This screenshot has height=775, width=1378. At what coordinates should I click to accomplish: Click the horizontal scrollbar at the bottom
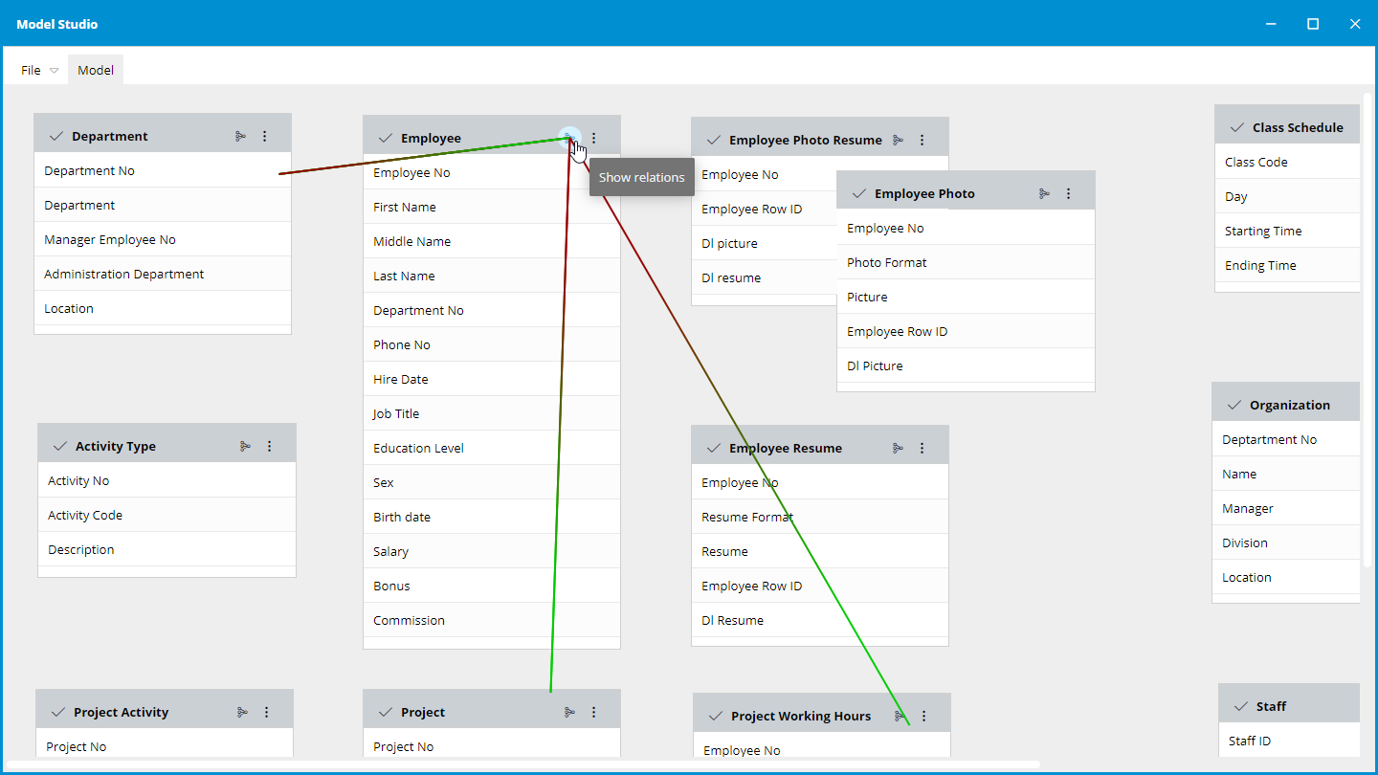point(522,764)
